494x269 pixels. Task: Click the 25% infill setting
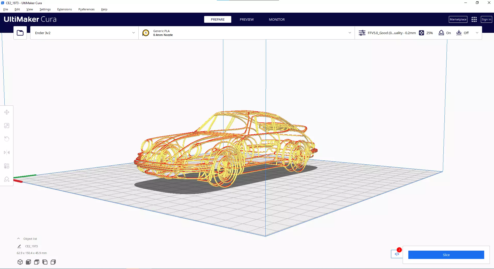coord(426,33)
